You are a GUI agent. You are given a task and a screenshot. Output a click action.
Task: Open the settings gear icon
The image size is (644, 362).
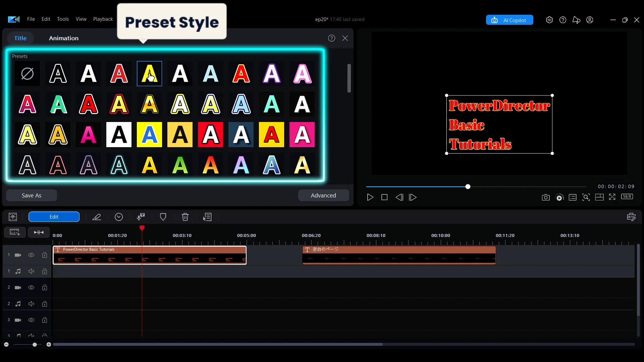pyautogui.click(x=549, y=20)
